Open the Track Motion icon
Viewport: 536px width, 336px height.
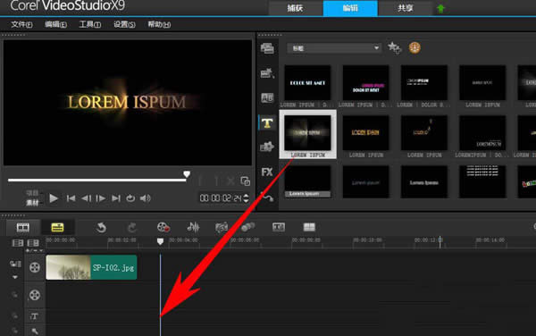pyautogui.click(x=247, y=227)
